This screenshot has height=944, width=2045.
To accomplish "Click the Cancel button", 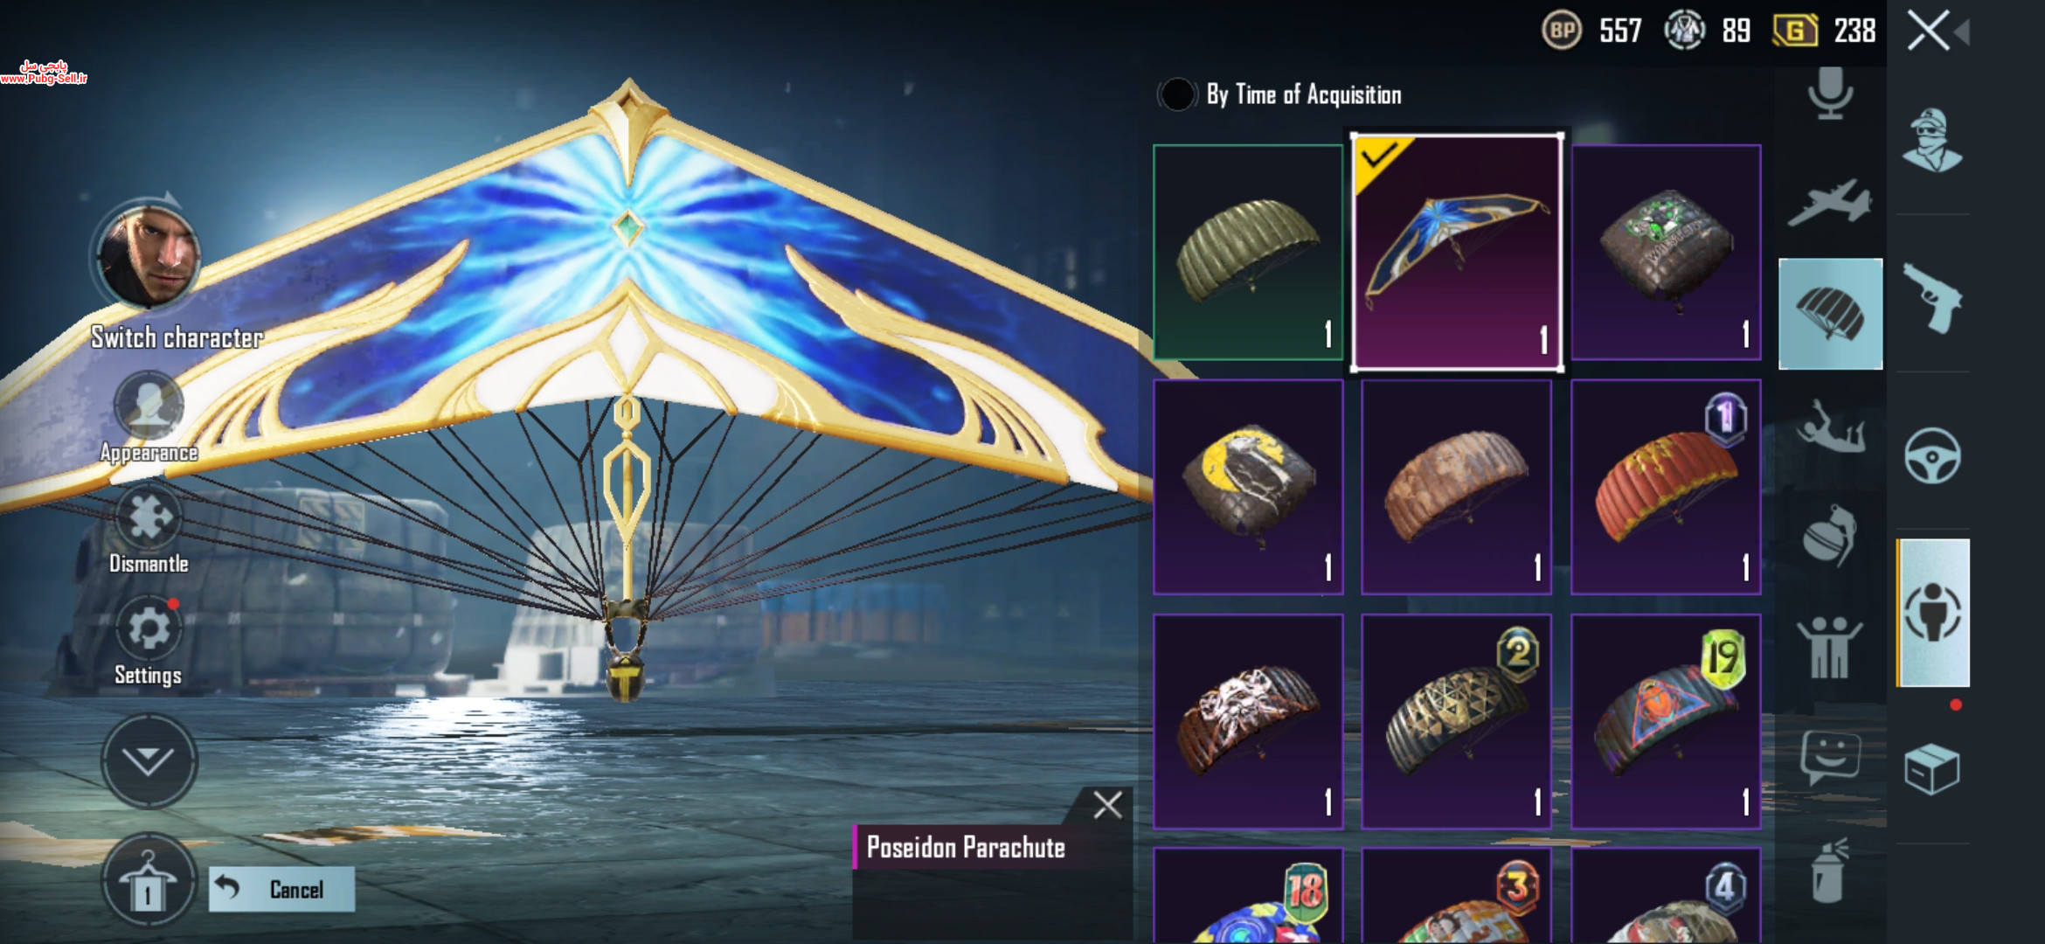I will pos(281,889).
